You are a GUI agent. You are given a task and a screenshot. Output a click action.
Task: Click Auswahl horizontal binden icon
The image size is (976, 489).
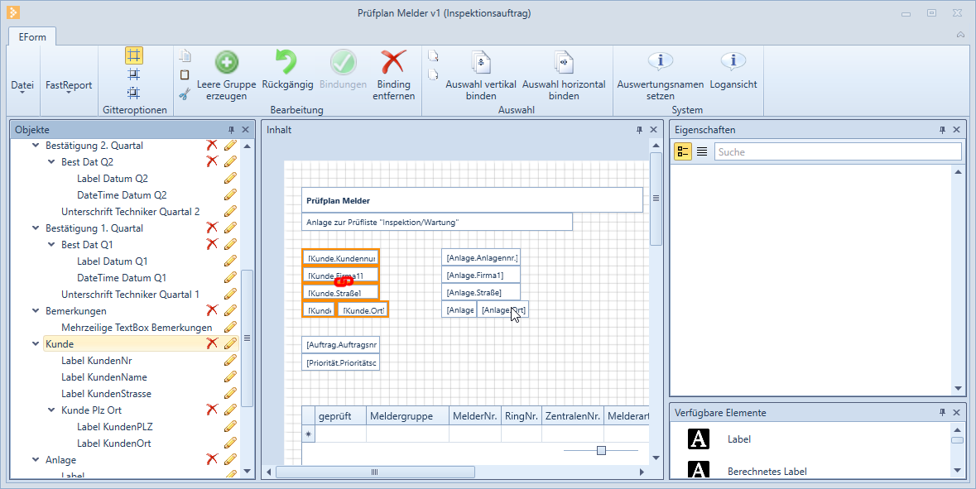[563, 63]
